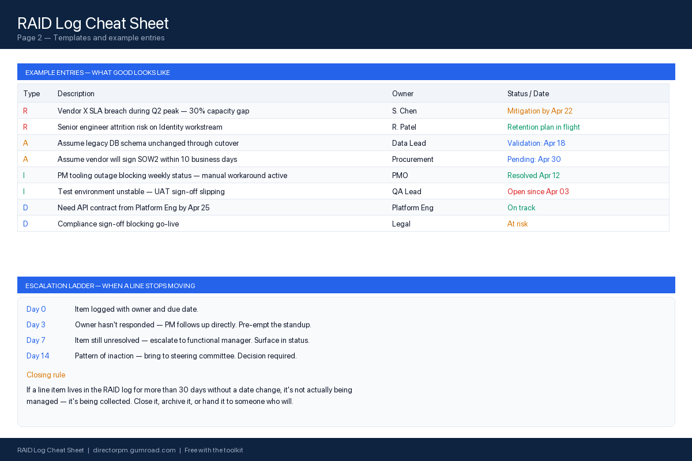The image size is (692, 461).
Task: Click the Status / Date column header
Action: coord(528,93)
